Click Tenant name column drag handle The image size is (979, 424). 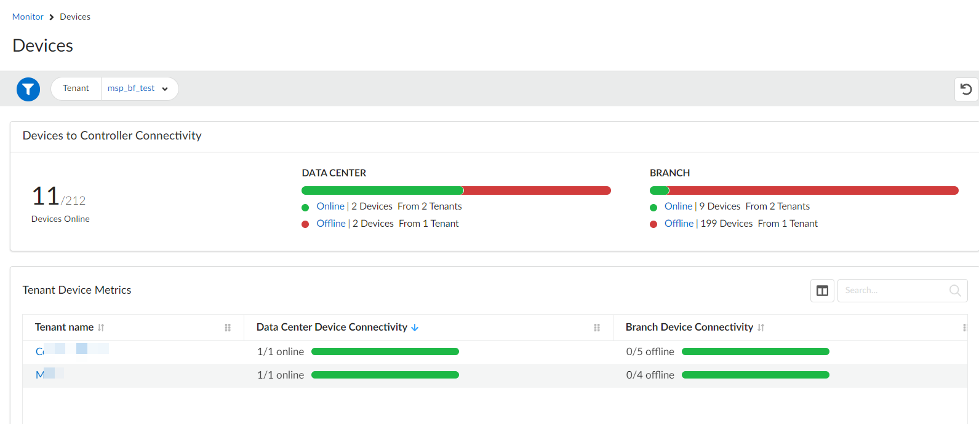(228, 328)
